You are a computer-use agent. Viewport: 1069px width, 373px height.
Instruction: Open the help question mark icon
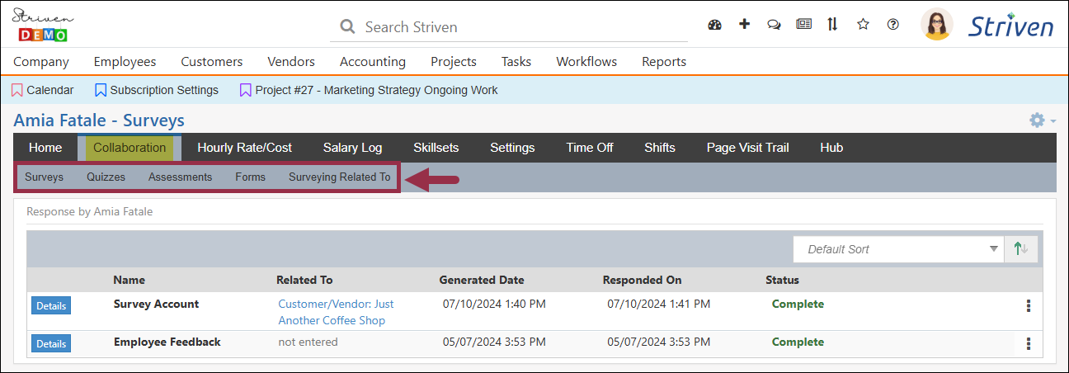tap(892, 25)
